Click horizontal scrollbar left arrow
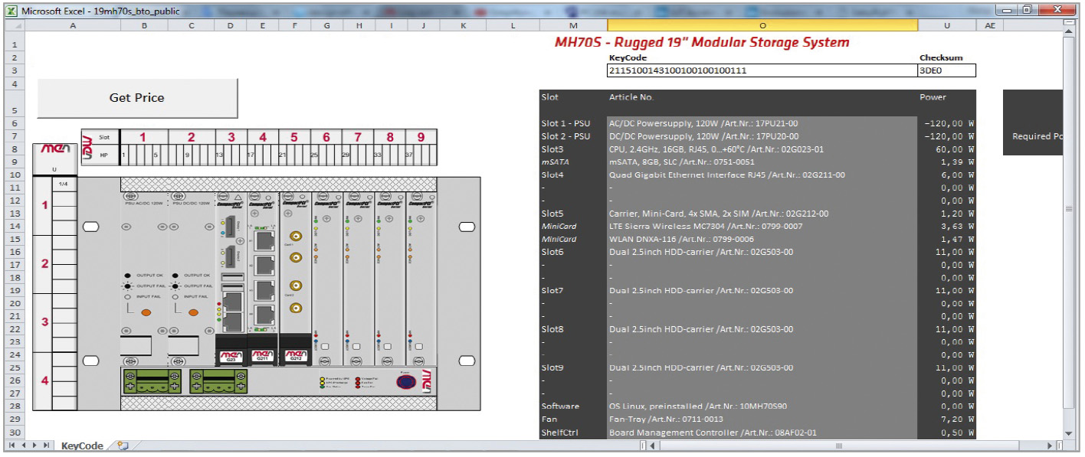The width and height of the screenshot is (1085, 457). click(x=653, y=446)
